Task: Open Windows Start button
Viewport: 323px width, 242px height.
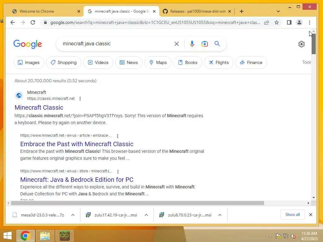Action: [x=8, y=236]
